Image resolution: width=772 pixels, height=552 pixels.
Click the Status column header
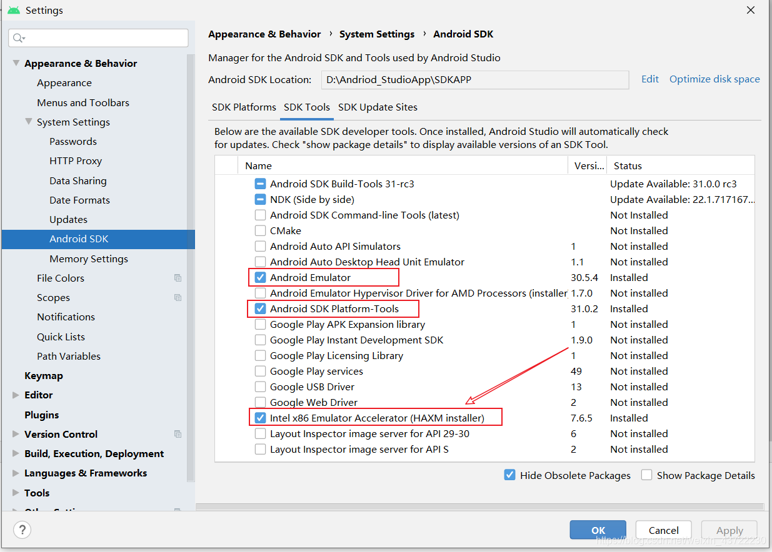point(681,165)
